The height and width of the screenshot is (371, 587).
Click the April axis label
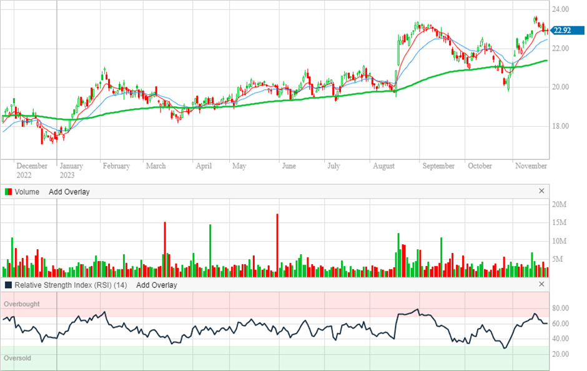(204, 166)
